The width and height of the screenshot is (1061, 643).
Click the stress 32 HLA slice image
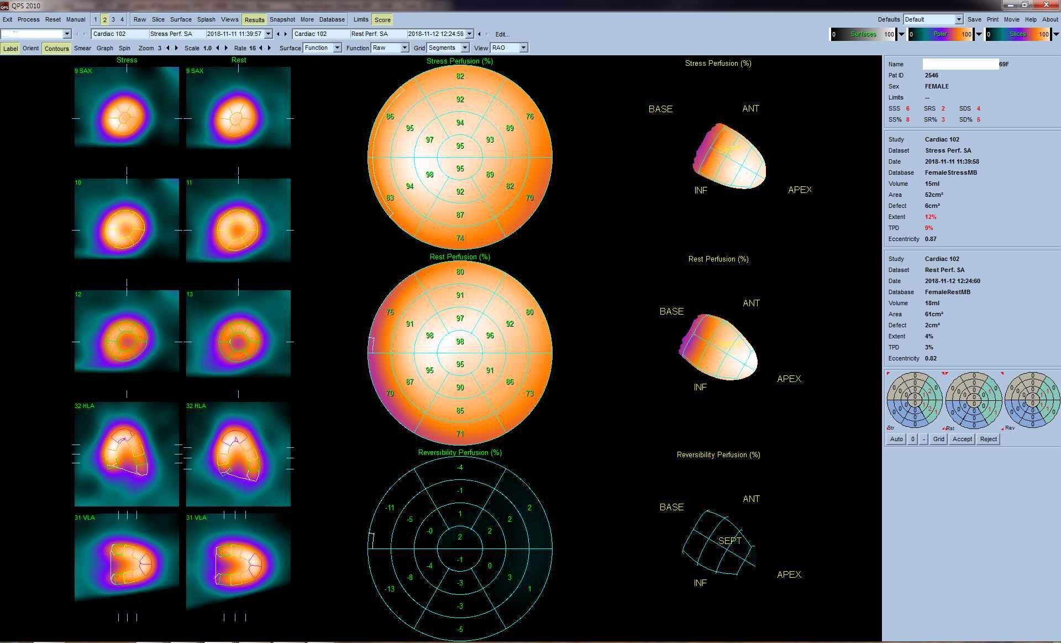tap(127, 454)
